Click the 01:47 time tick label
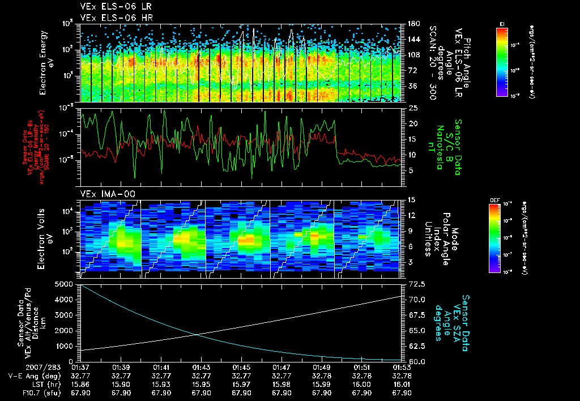Image resolution: width=580 pixels, height=401 pixels. click(x=282, y=368)
